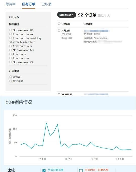Click the 隐藏筛选条件 button
The height and width of the screenshot is (172, 136).
[x=66, y=15]
